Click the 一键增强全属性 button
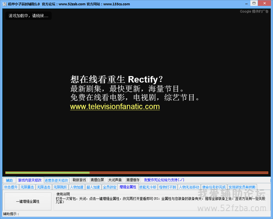The width and height of the screenshot is (273, 219). click(x=28, y=201)
